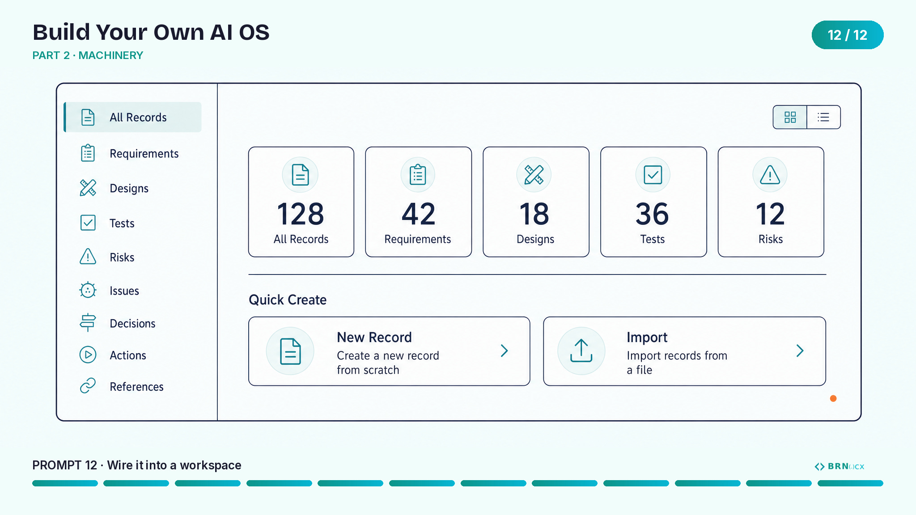The width and height of the screenshot is (916, 515).
Task: Open Requirements in the sidebar
Action: click(x=133, y=153)
